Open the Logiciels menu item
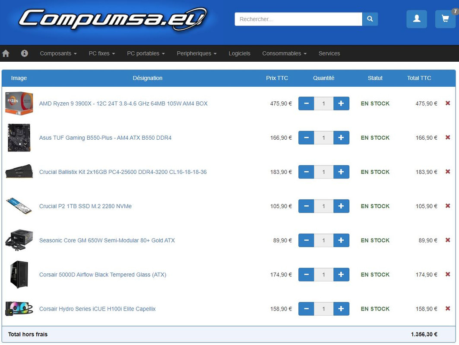 tap(240, 53)
